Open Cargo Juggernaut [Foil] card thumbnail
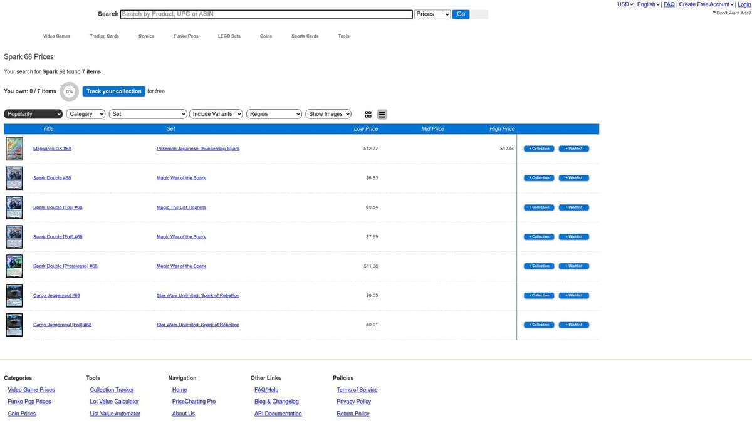Screen dimensions: 752x423 click(14, 325)
